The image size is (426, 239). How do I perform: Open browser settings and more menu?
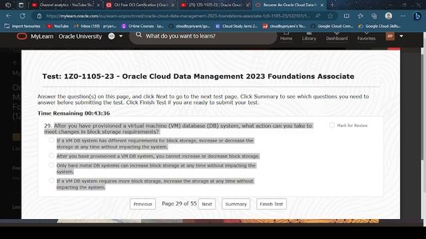tap(403, 16)
